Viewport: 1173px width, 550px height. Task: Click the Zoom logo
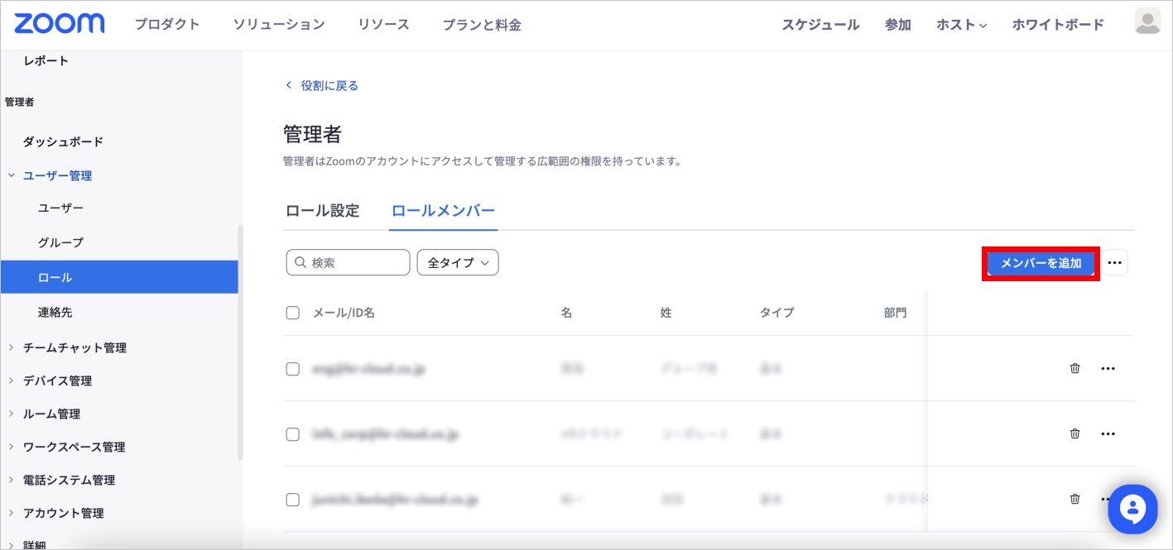pos(59,23)
